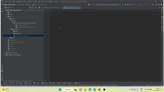Select FirstClientController in project tree
164x92 pixels.
click(23, 25)
